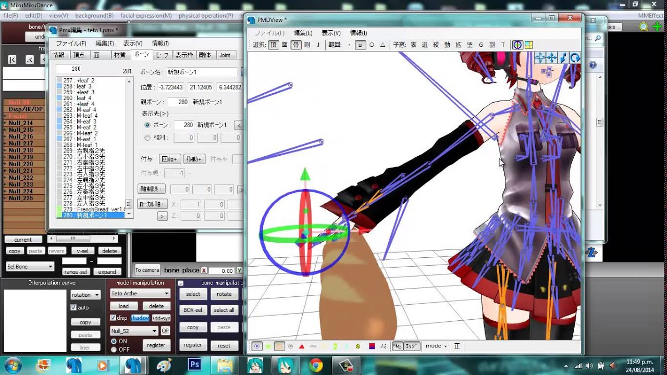Toggle the red-blue square display icon

click(x=372, y=346)
